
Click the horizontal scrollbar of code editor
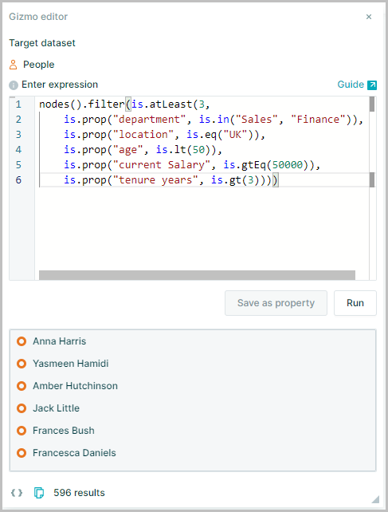click(x=197, y=275)
